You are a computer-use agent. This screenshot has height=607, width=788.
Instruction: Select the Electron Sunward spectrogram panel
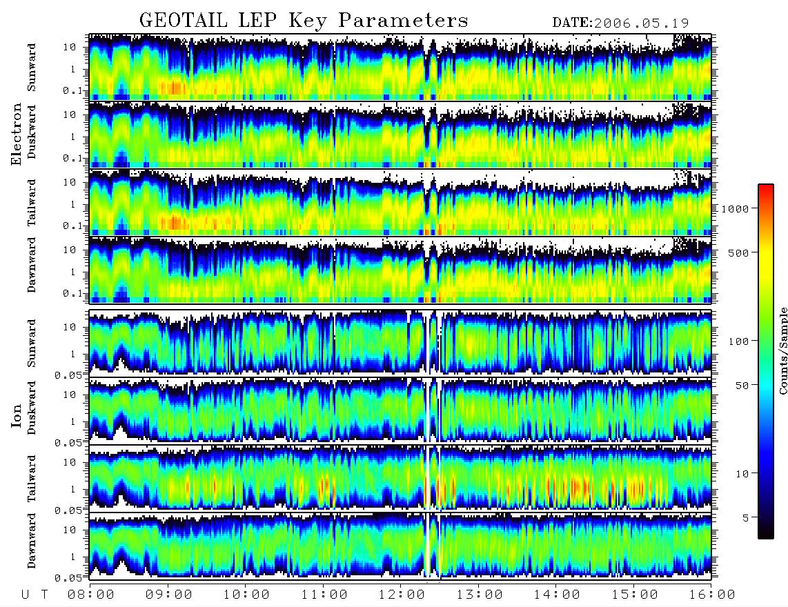coord(400,67)
